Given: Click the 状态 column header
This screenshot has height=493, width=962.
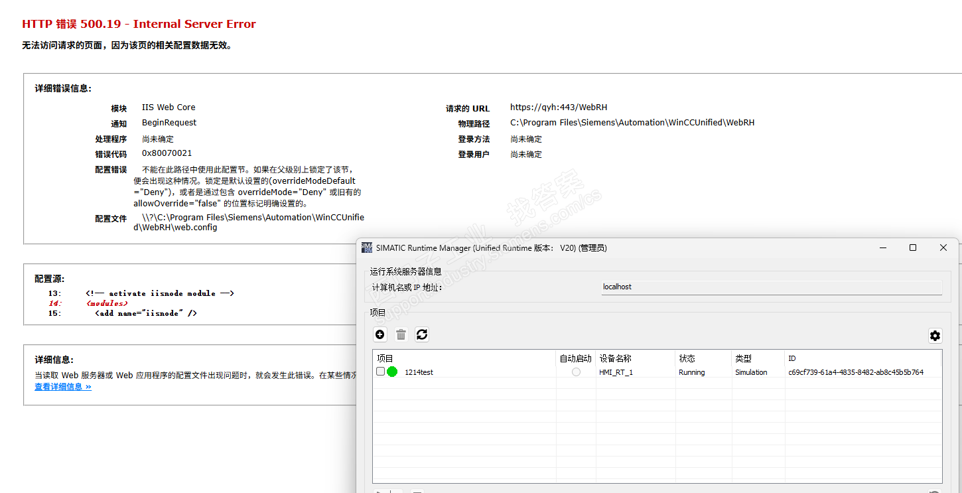Looking at the screenshot, I should [x=703, y=358].
